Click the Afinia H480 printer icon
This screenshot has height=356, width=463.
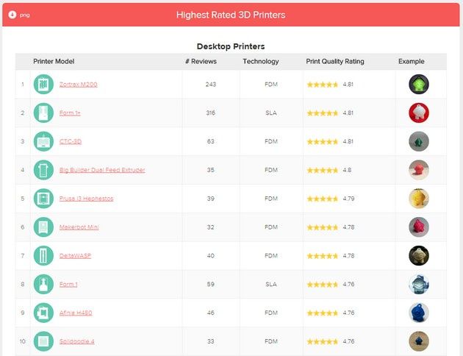point(43,313)
